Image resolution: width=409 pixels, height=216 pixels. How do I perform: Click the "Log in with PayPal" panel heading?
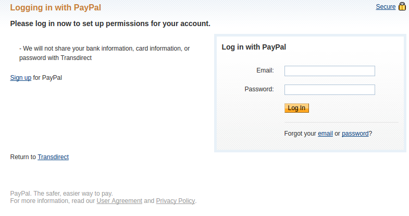point(254,47)
